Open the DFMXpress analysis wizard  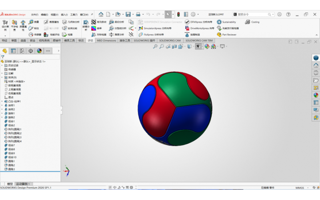[x=198, y=22]
